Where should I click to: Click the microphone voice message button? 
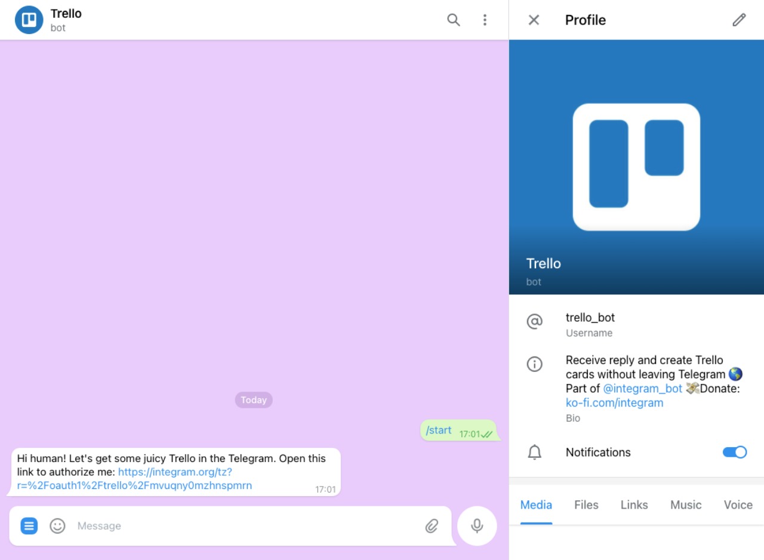(x=477, y=526)
